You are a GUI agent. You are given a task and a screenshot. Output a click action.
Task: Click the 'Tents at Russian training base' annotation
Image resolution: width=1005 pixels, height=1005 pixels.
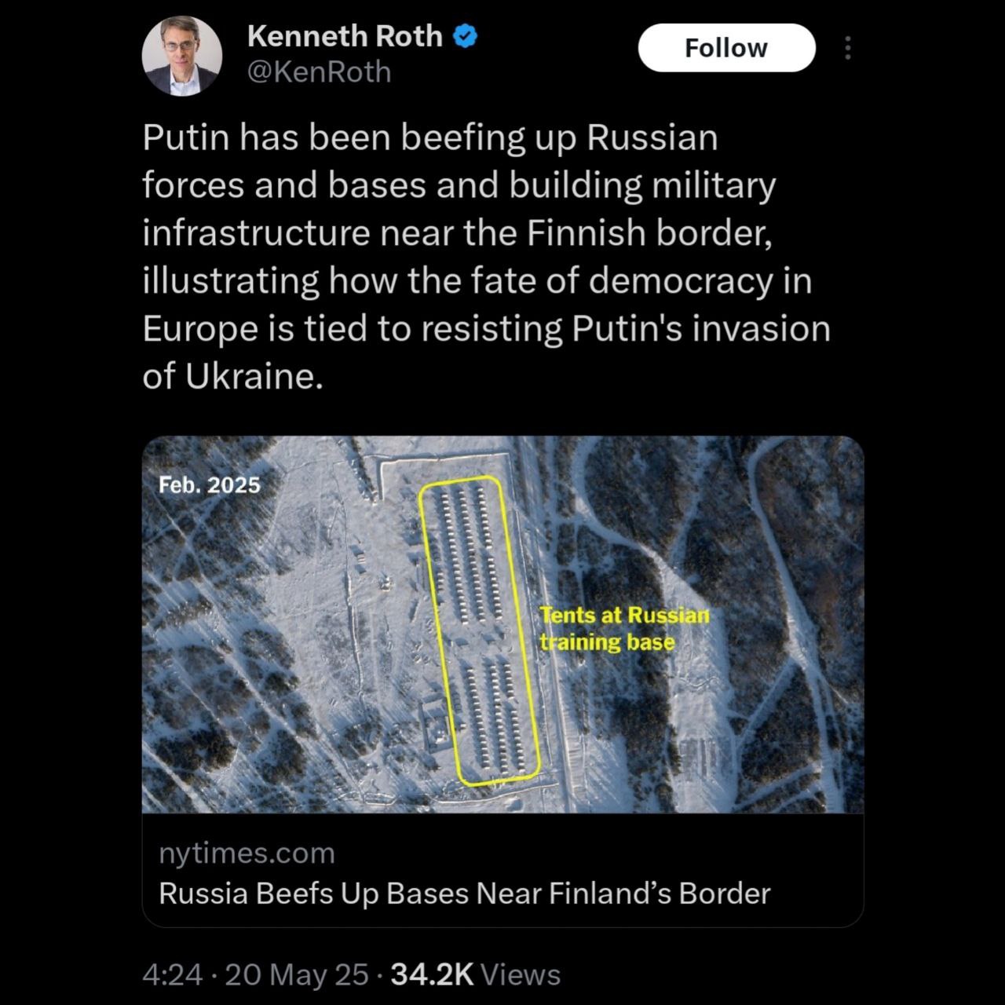[x=624, y=628]
